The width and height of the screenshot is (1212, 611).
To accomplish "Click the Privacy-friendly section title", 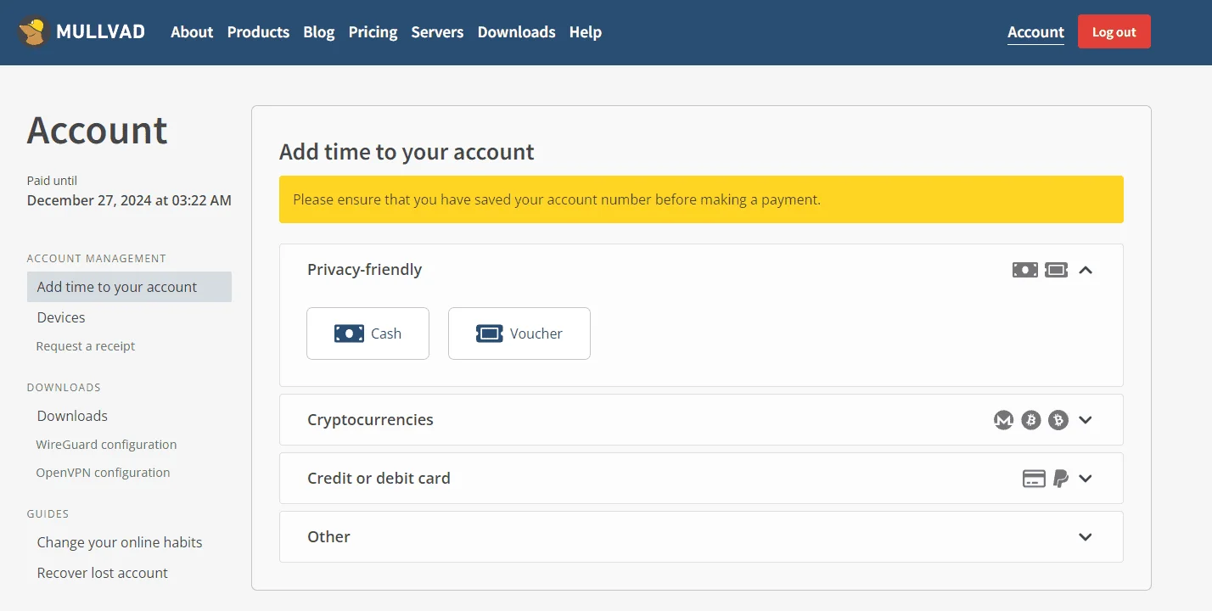I will click(364, 270).
